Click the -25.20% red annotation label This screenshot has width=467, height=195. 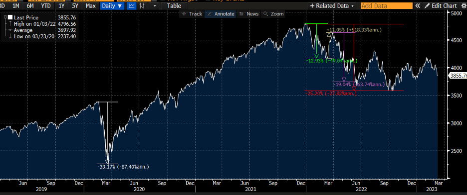[x=331, y=93]
